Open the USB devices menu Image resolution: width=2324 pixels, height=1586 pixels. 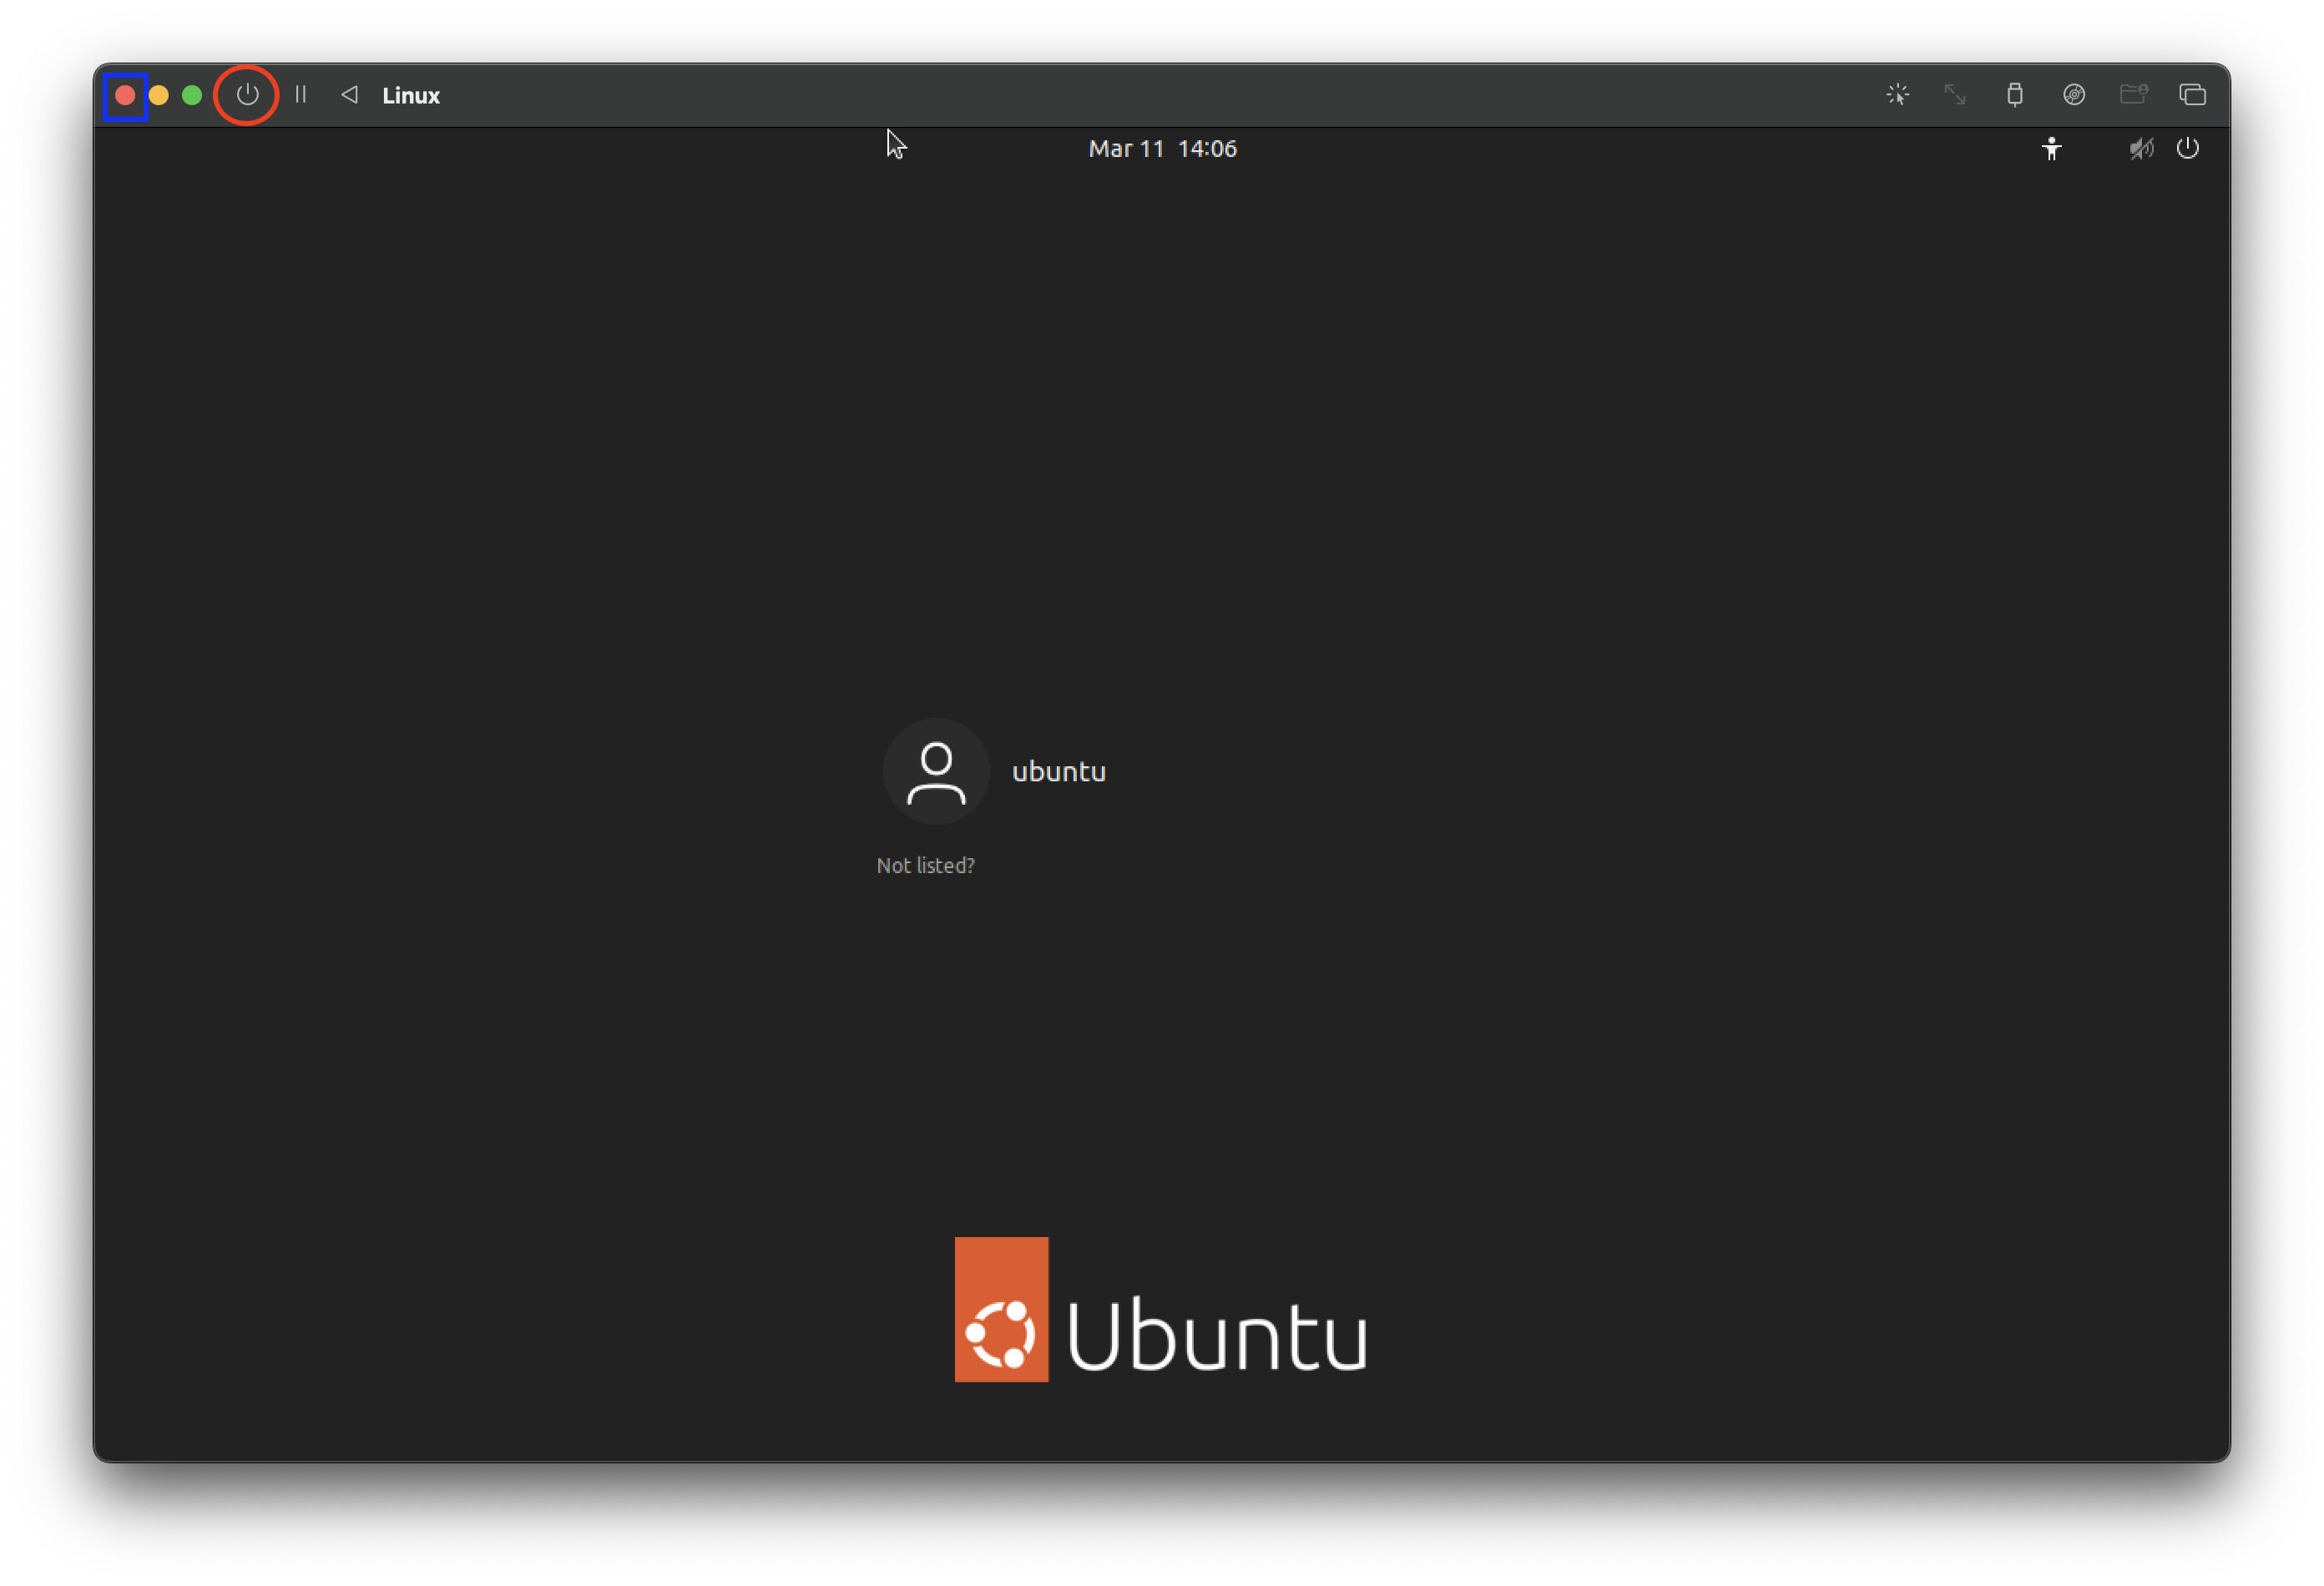(x=2014, y=95)
